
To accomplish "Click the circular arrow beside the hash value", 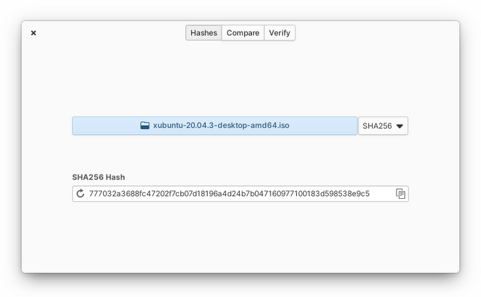I will pos(80,194).
